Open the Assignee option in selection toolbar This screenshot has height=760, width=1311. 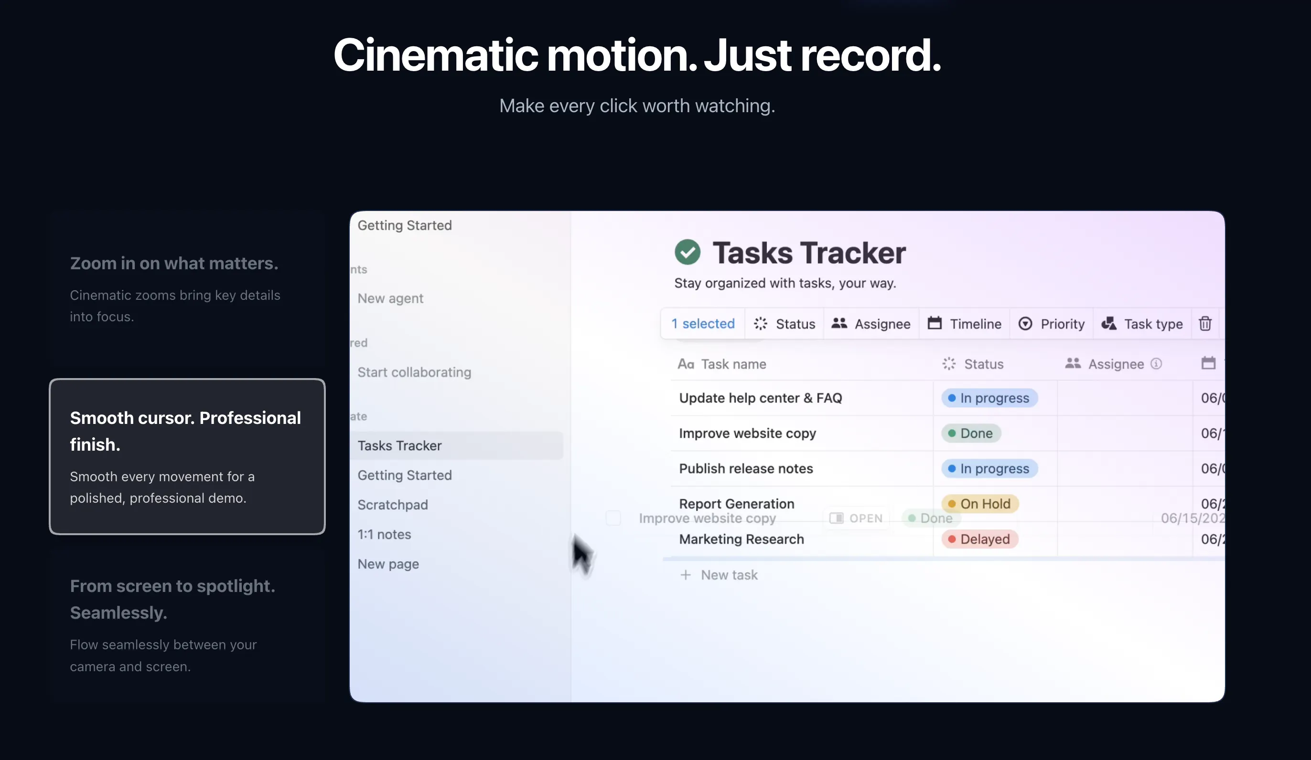click(871, 324)
